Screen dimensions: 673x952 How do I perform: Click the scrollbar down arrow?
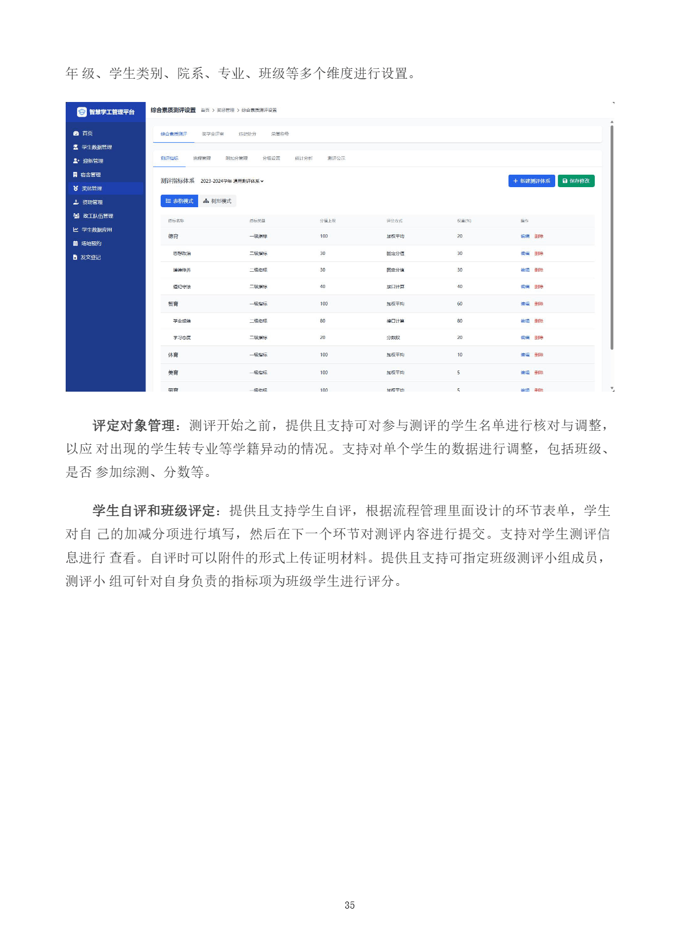coord(612,388)
